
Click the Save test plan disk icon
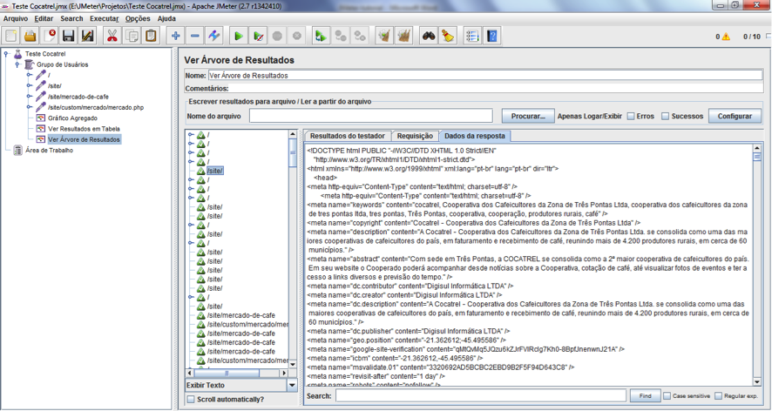tap(69, 37)
